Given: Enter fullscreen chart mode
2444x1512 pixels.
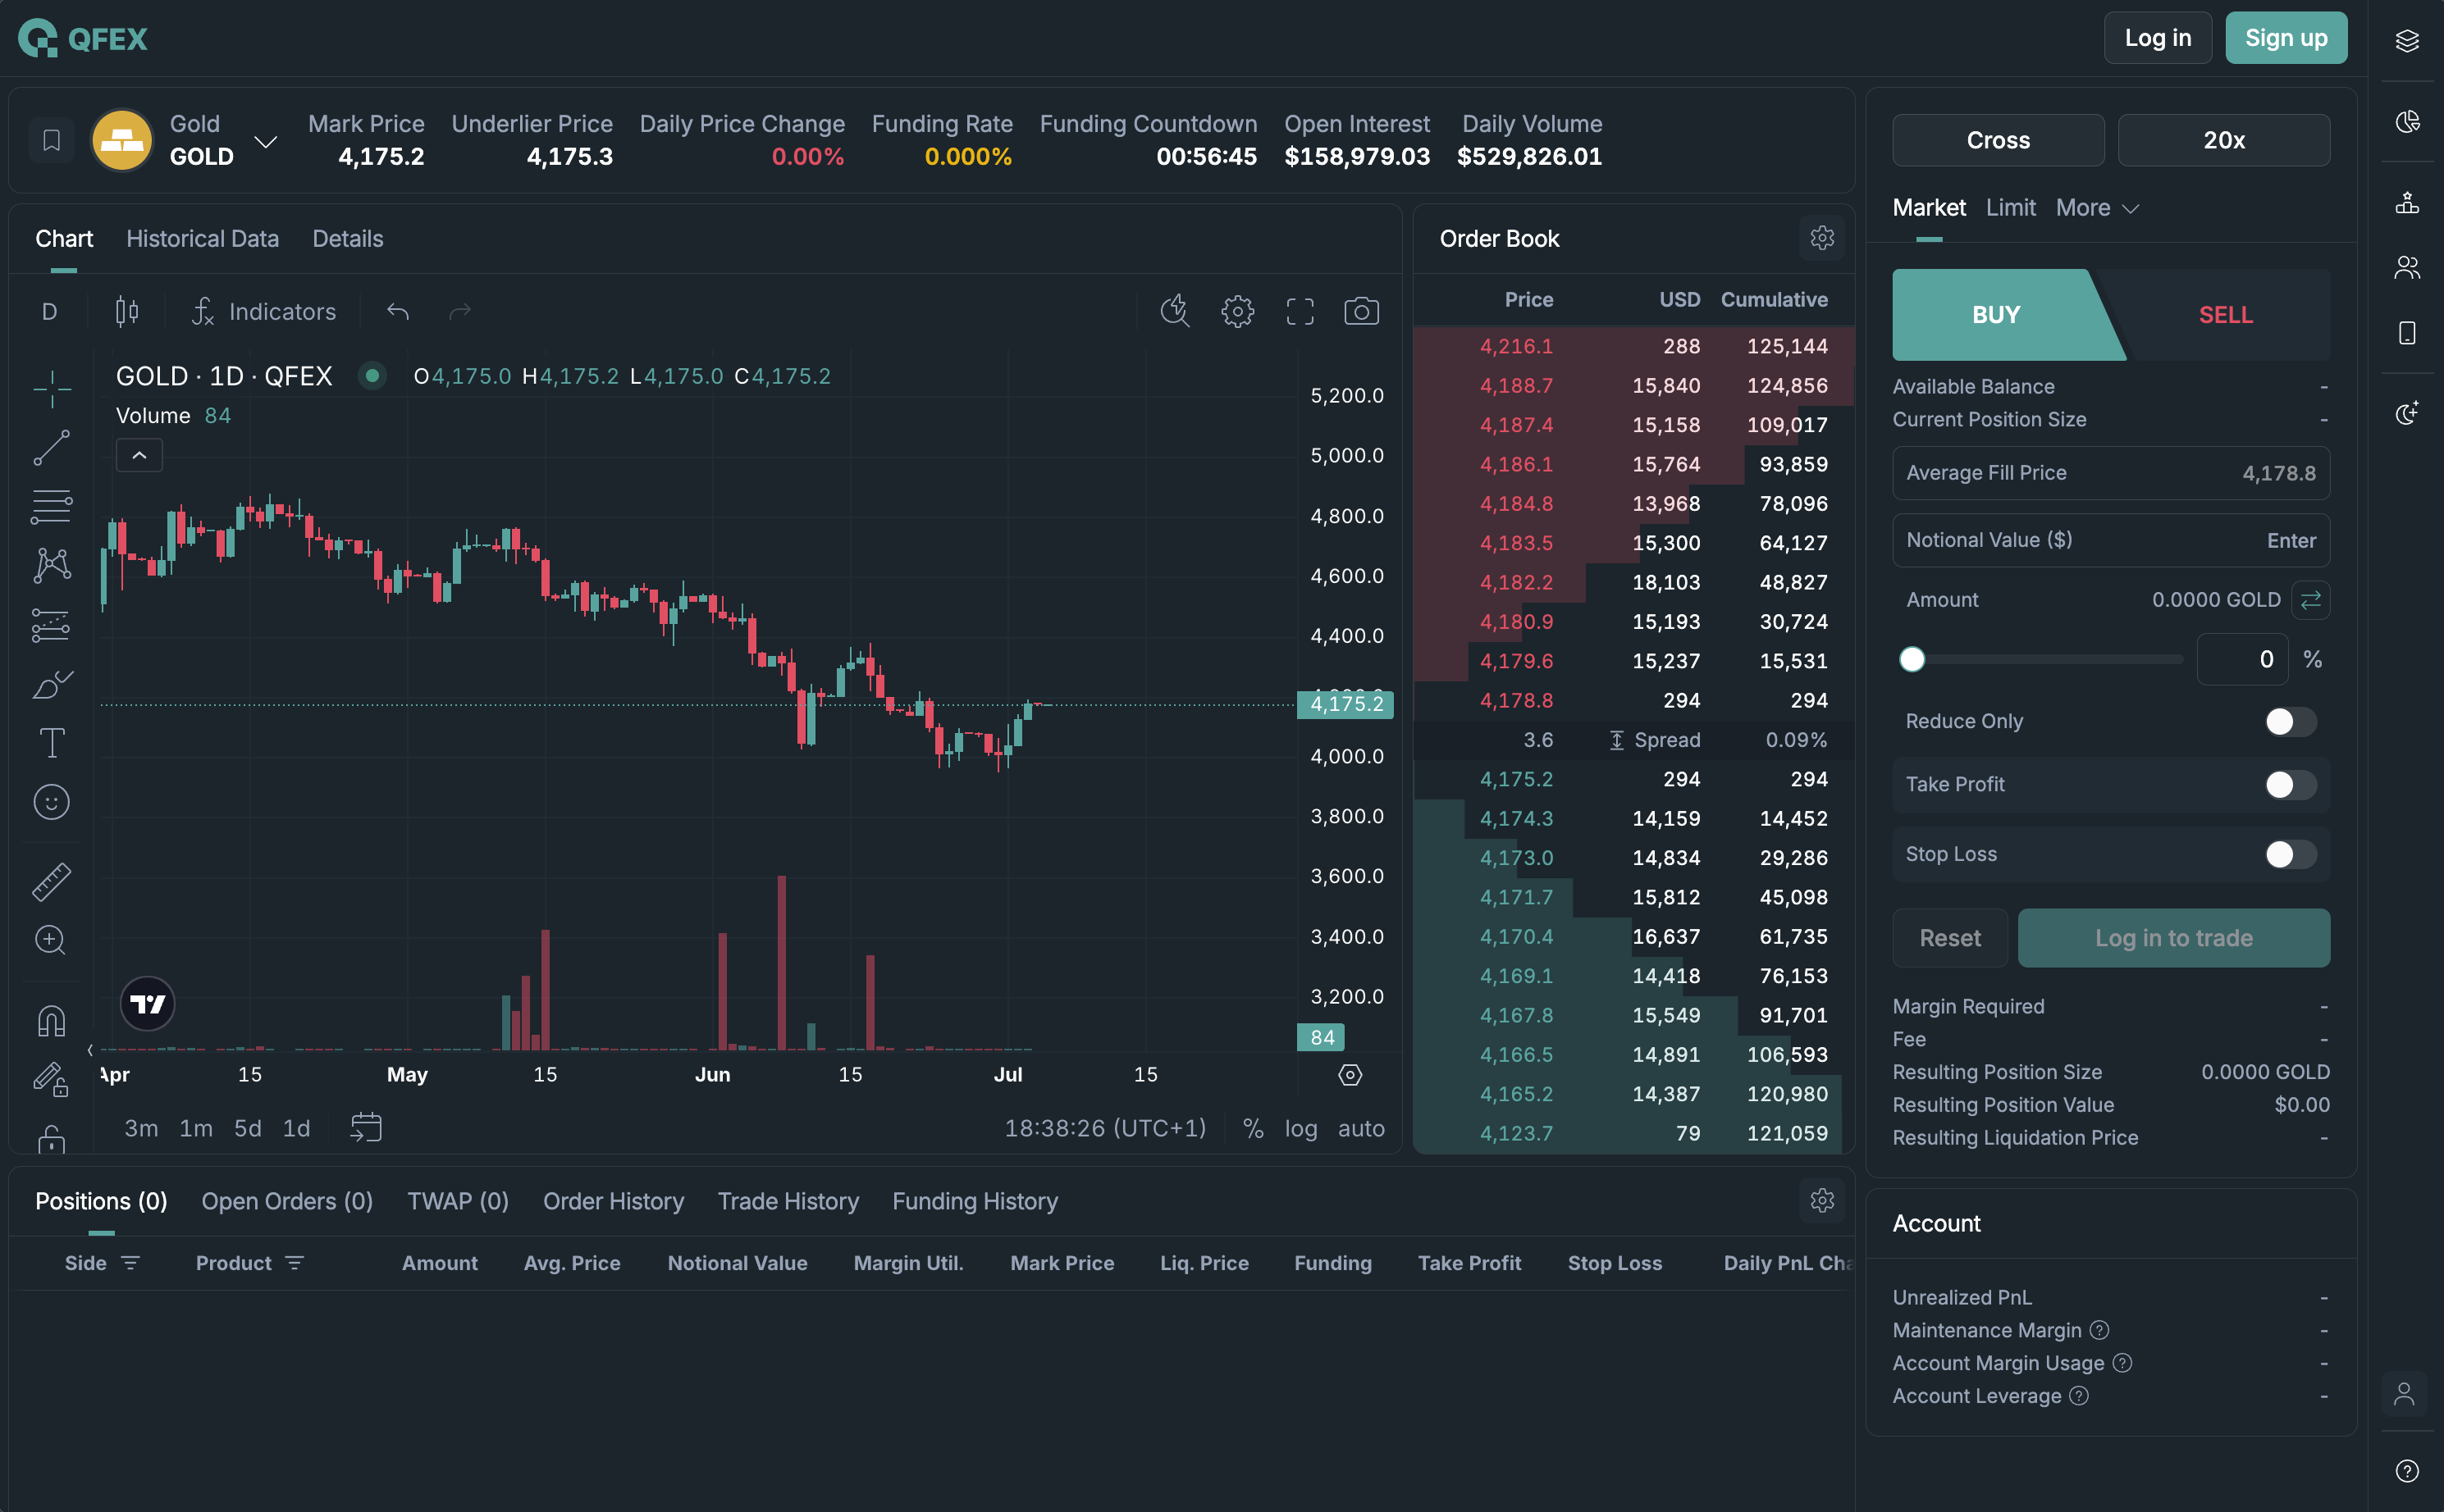Looking at the screenshot, I should [x=1300, y=312].
